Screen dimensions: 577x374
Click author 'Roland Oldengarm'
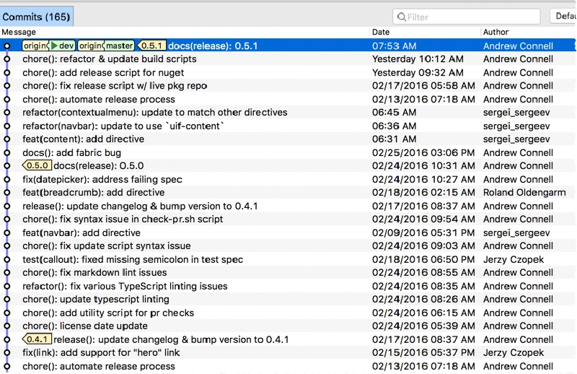pyautogui.click(x=524, y=192)
